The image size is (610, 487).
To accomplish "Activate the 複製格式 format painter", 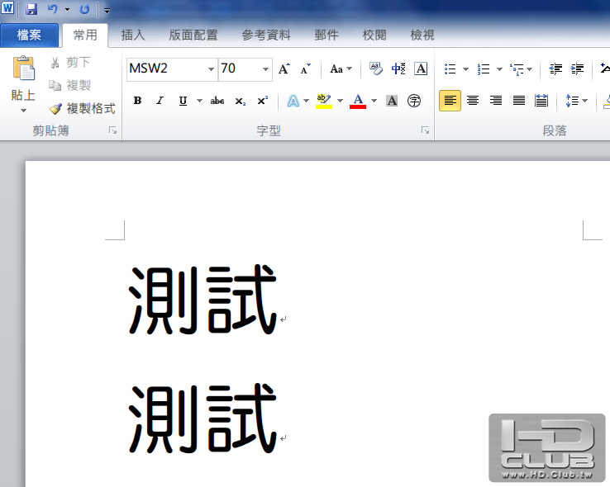I will 83,108.
